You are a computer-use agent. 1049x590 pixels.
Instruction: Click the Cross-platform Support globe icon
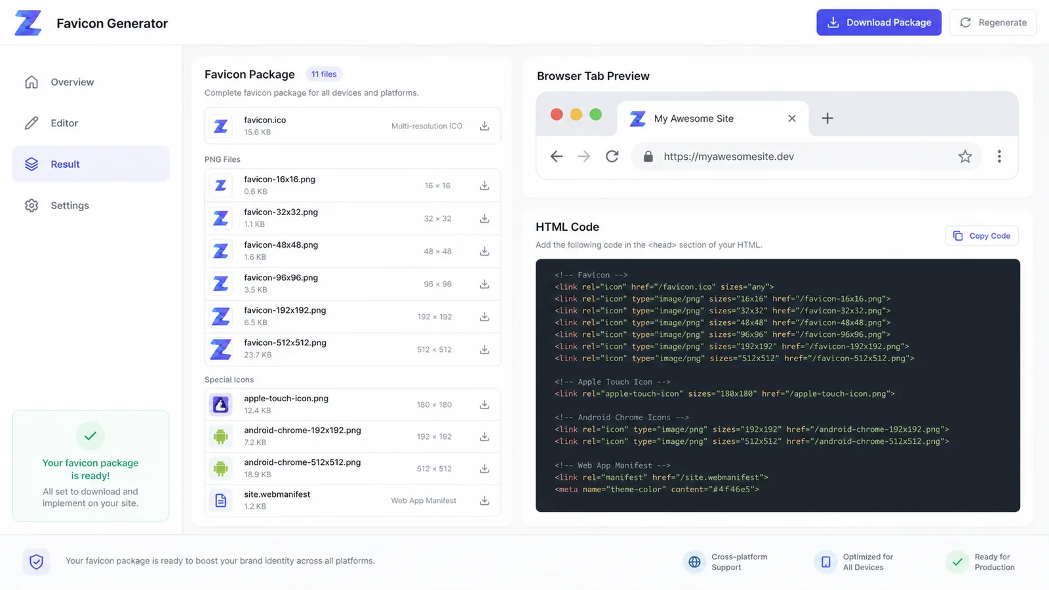coord(694,562)
